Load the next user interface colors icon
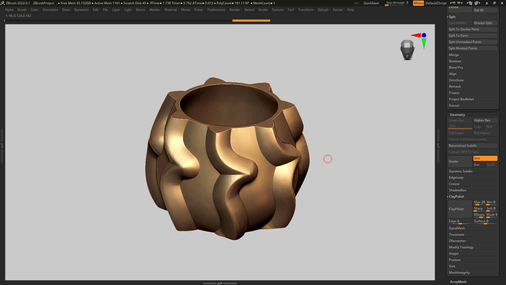Viewport: 506px width, 285px height. point(460,3)
